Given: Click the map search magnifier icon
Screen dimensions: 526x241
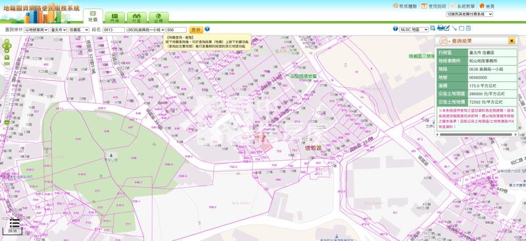Looking at the screenshot, I should click(x=433, y=28).
